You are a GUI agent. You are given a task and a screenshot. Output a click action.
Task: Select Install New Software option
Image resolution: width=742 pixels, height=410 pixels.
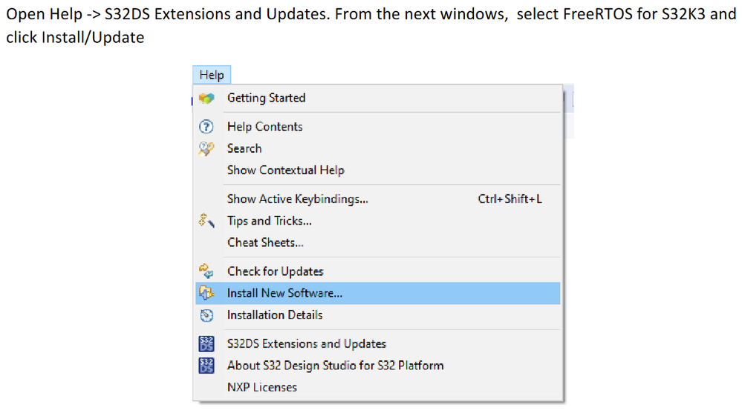[x=284, y=293]
